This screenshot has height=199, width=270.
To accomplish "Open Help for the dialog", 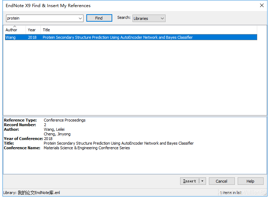I will click(250, 181).
